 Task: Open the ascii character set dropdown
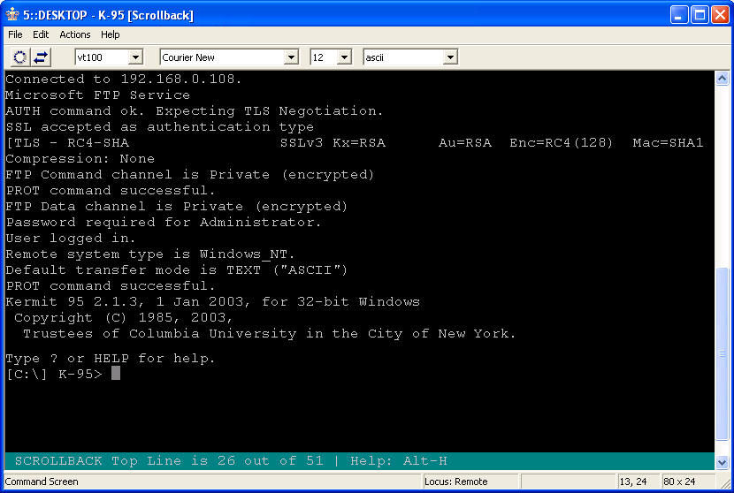point(450,57)
